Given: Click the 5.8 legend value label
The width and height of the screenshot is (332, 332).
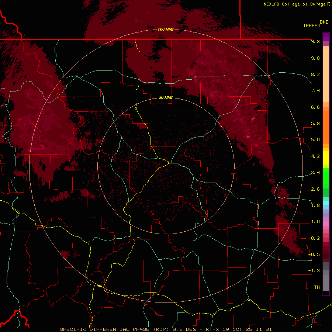Looking at the screenshot, I should point(315,124).
